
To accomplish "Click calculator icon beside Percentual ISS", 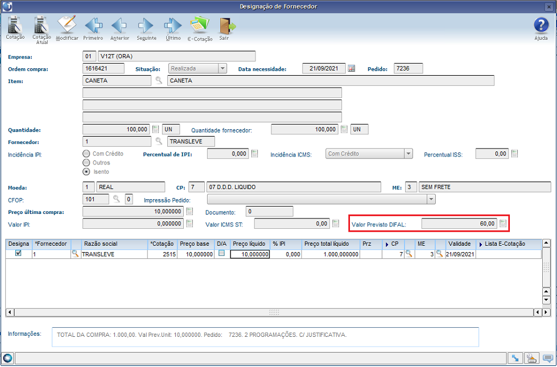I will click(515, 154).
